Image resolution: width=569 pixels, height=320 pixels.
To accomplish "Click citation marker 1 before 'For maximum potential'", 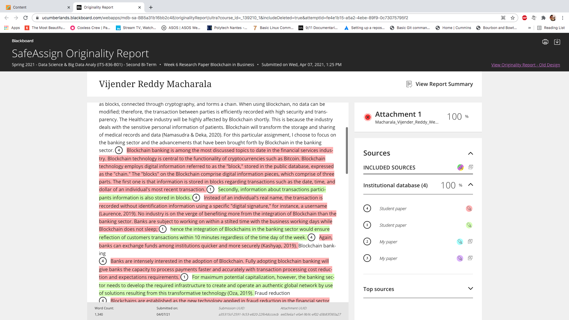I will click(184, 277).
